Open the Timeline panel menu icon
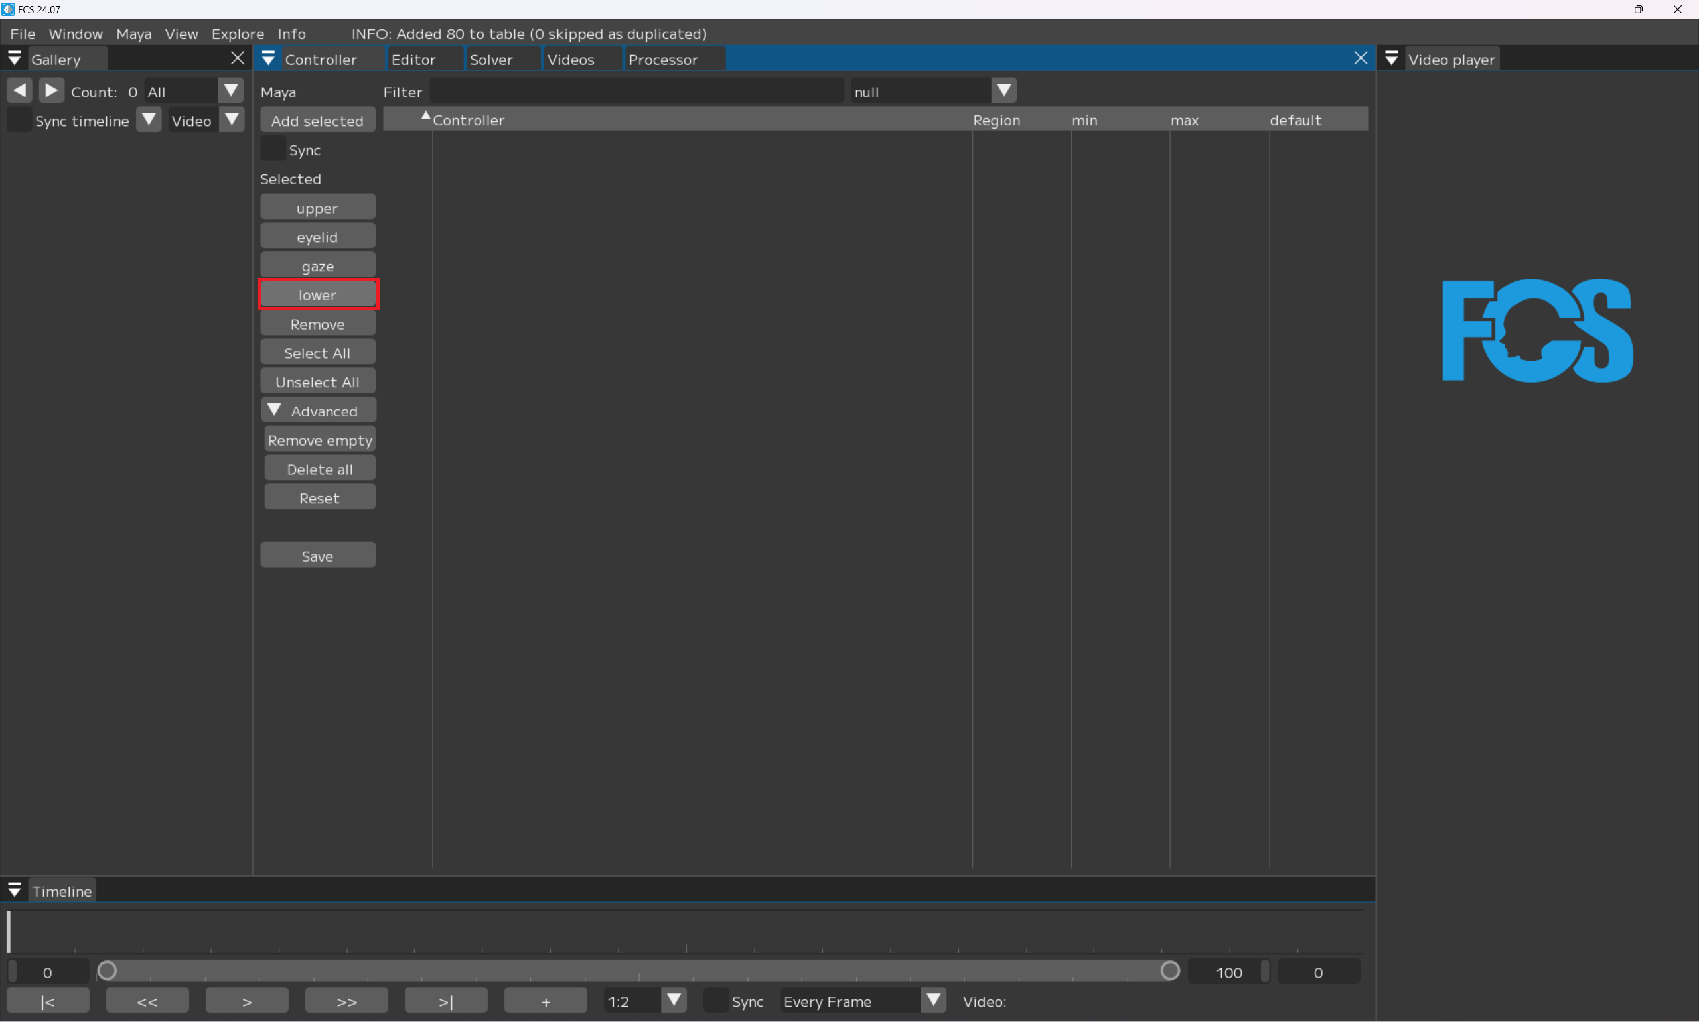 14,891
